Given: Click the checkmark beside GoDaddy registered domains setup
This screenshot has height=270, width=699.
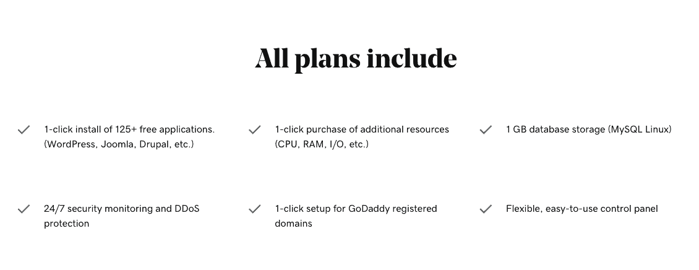Looking at the screenshot, I should tap(254, 209).
